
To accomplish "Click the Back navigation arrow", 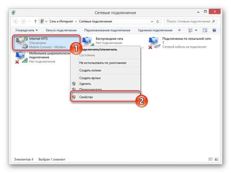I will 16,22.
